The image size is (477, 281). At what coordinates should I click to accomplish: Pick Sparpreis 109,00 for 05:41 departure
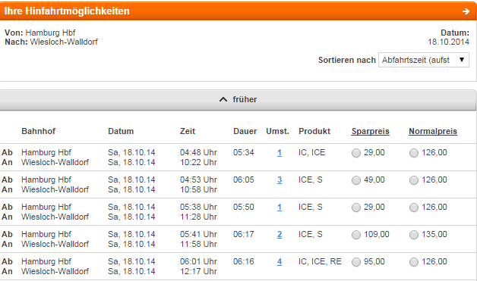point(356,235)
